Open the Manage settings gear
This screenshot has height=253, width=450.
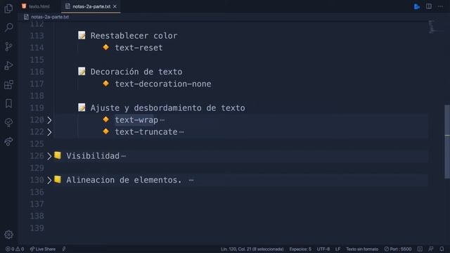tap(8, 235)
